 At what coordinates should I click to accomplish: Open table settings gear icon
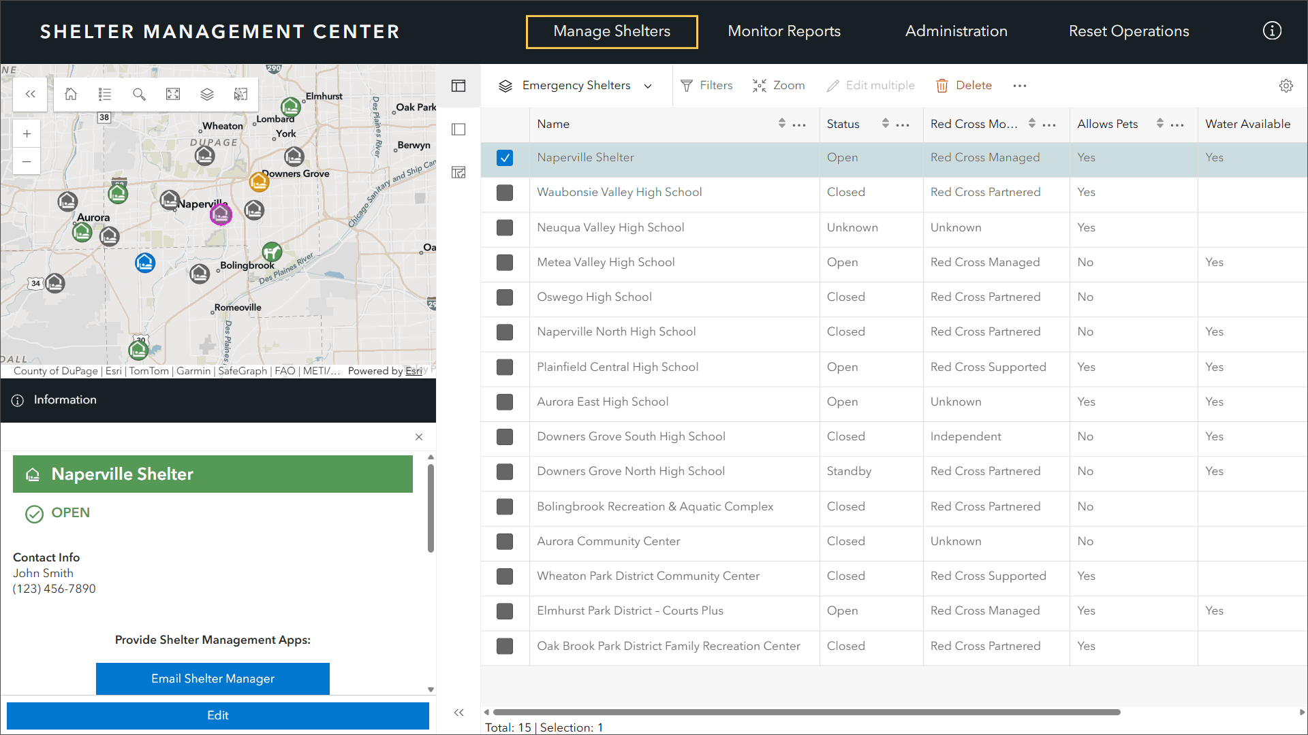coord(1286,86)
